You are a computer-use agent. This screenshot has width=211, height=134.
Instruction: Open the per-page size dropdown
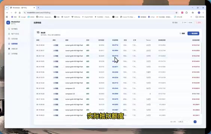pos(183,122)
